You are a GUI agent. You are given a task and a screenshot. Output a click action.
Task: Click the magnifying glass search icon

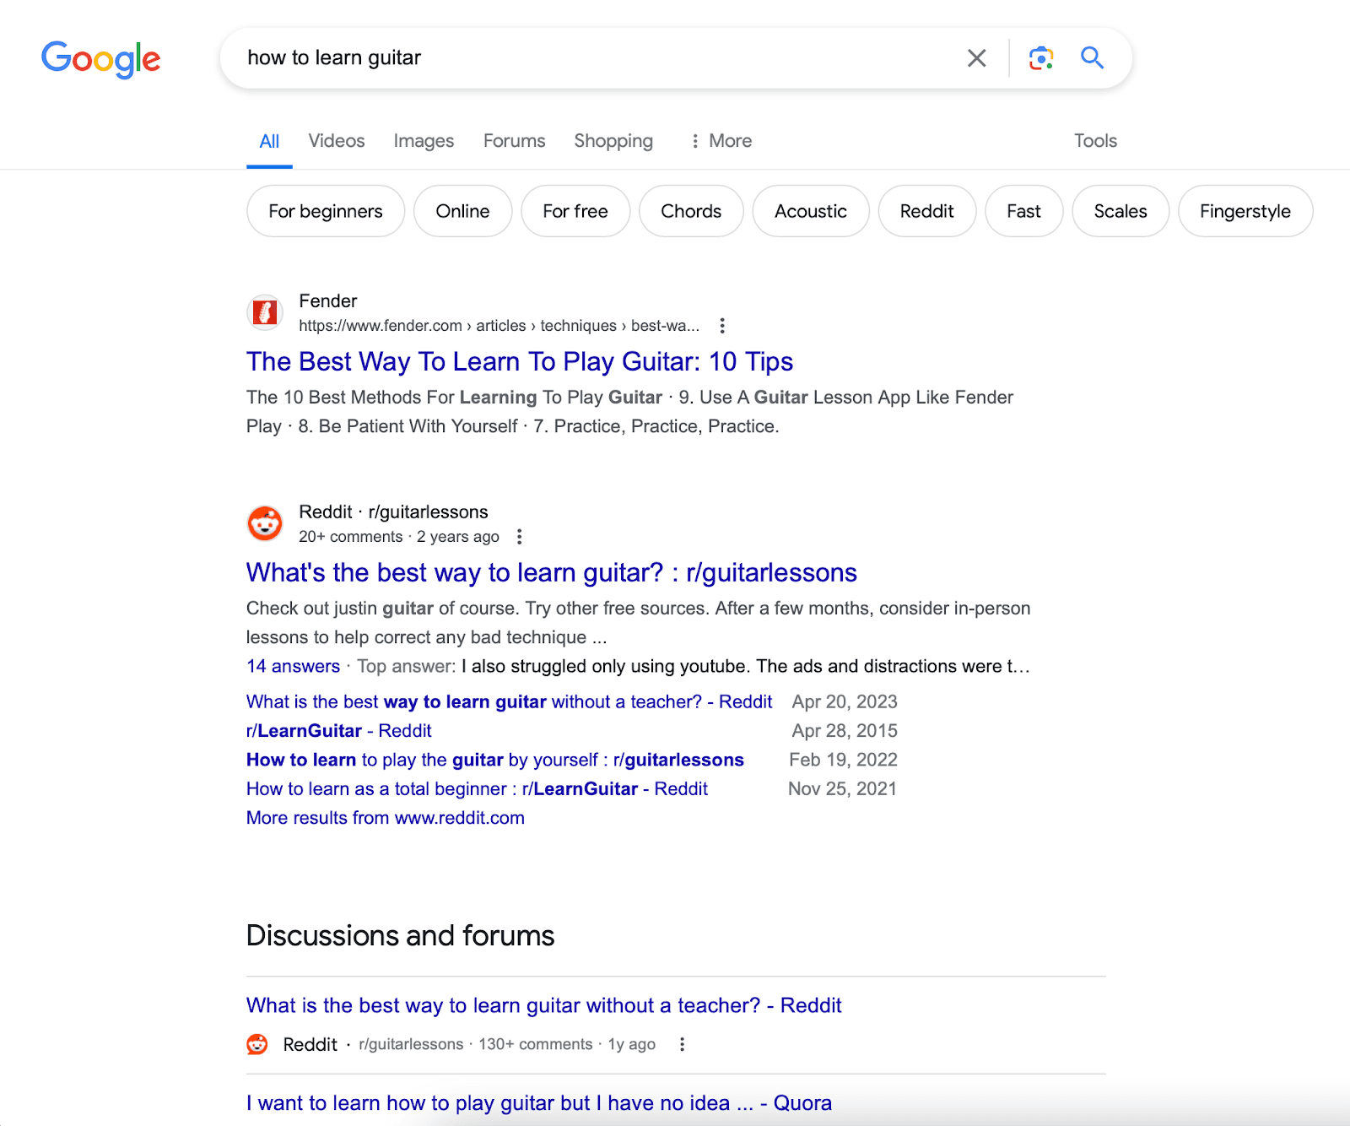pyautogui.click(x=1093, y=57)
